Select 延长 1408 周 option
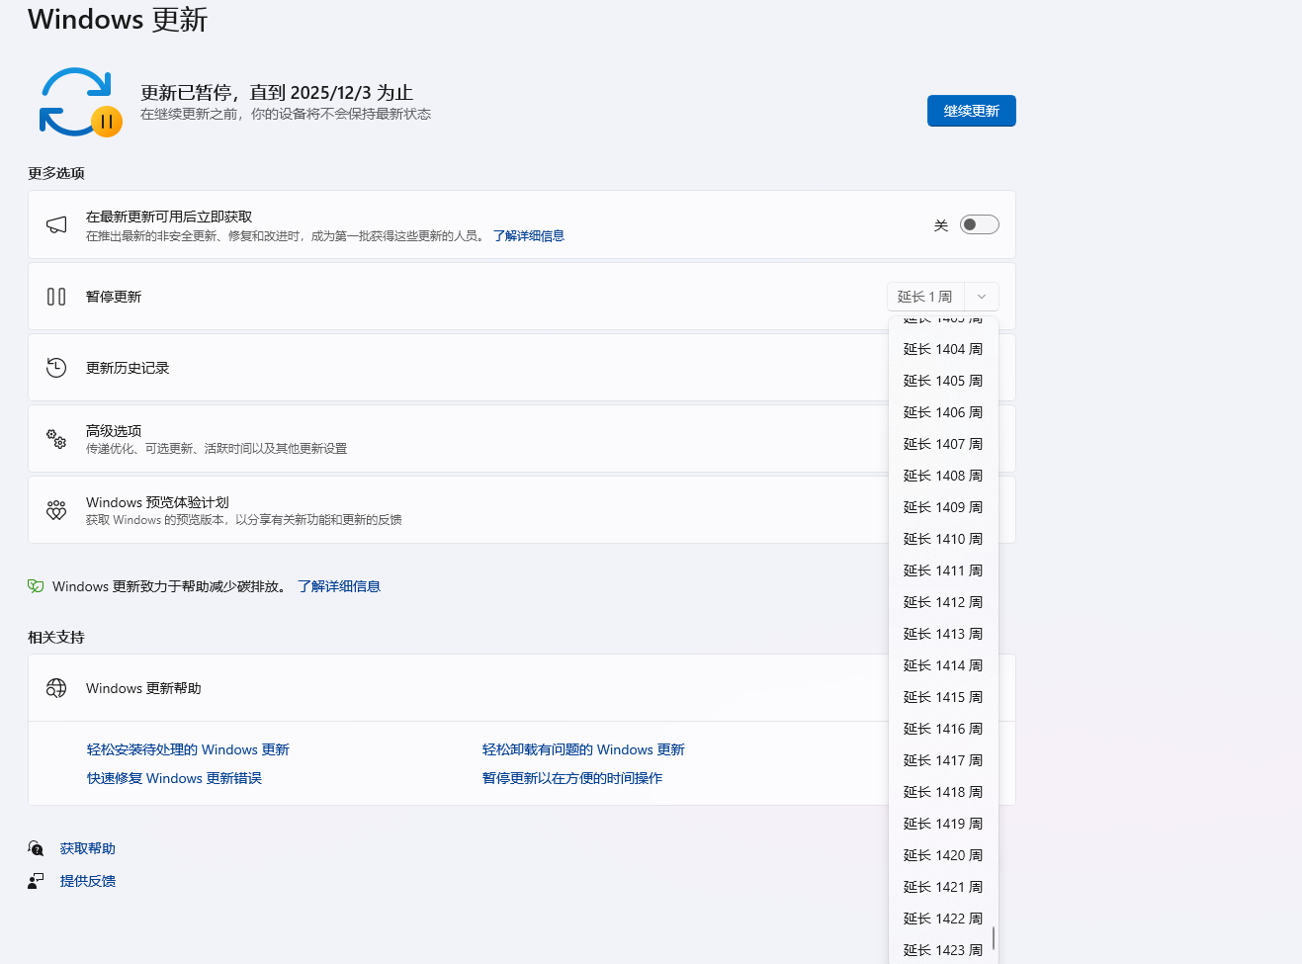The image size is (1302, 964). (943, 476)
